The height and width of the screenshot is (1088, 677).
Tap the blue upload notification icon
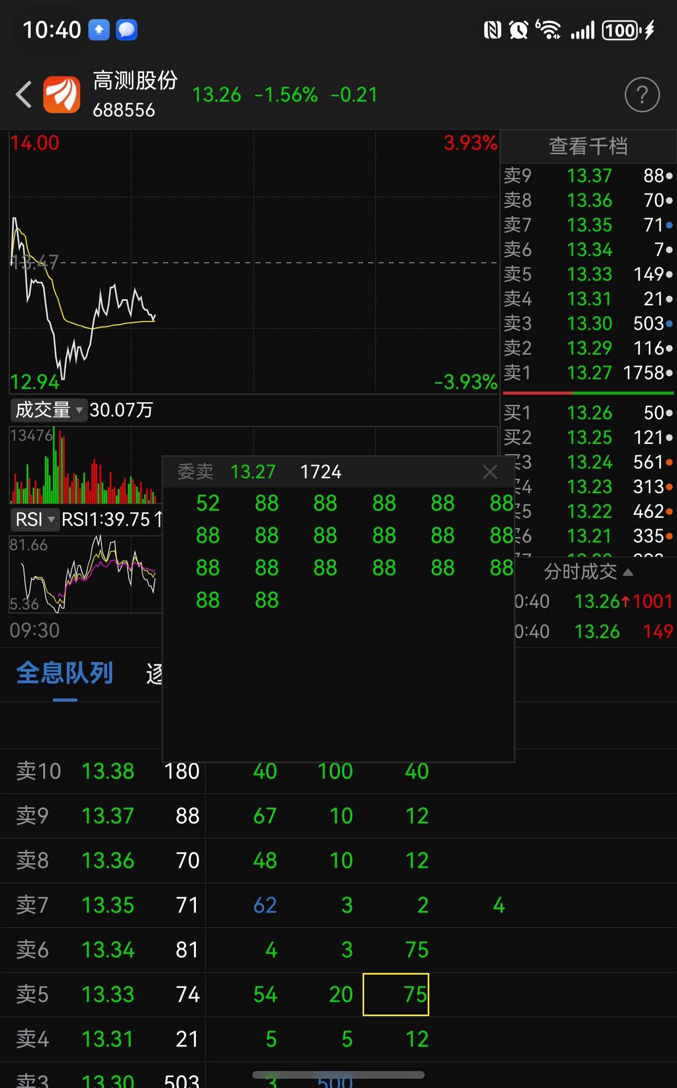point(99,30)
